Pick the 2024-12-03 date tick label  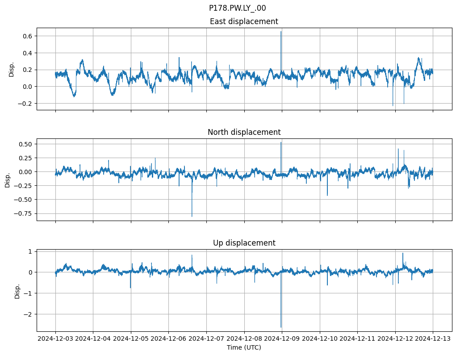point(55,339)
